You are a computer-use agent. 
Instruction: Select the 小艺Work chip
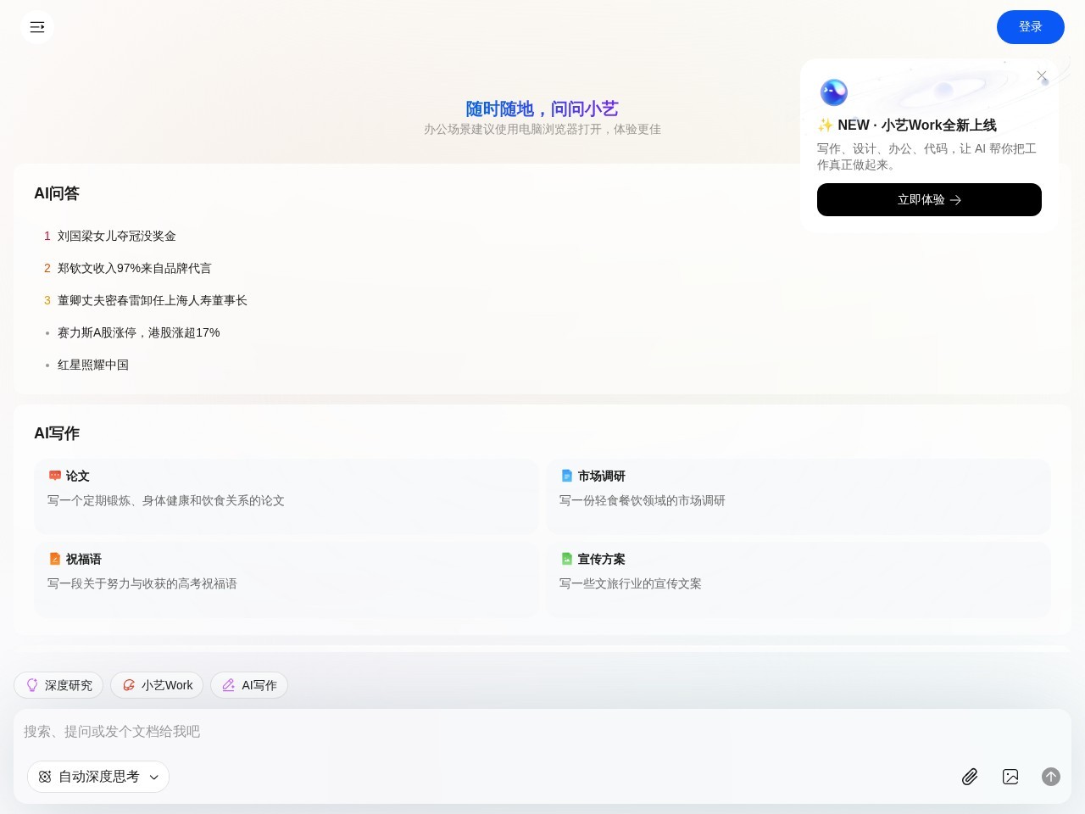157,685
